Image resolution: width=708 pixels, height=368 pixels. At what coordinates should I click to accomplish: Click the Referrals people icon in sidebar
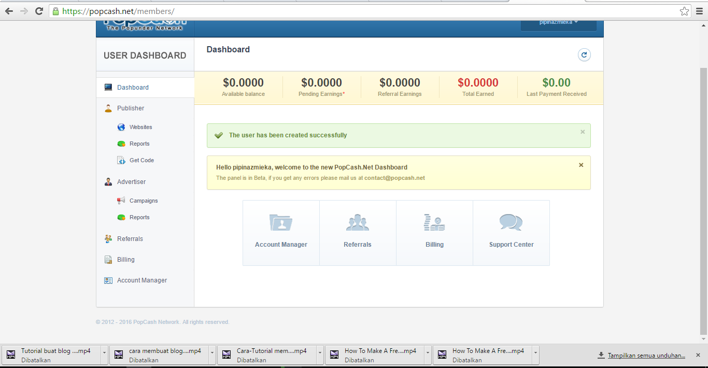point(108,239)
